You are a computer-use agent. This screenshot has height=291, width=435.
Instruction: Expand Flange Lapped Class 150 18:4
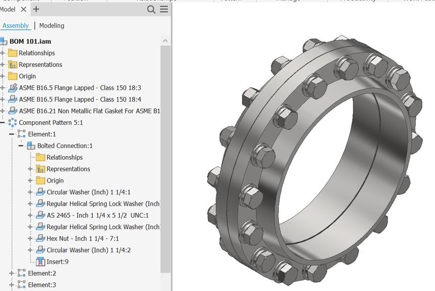(x=3, y=100)
